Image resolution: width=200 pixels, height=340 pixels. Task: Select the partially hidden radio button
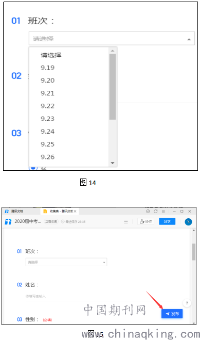click(x=33, y=168)
